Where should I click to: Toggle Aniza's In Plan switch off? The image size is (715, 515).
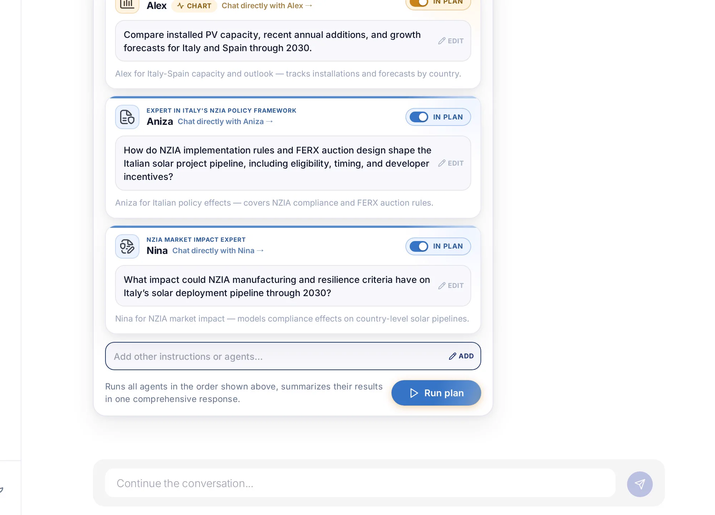pyautogui.click(x=419, y=117)
